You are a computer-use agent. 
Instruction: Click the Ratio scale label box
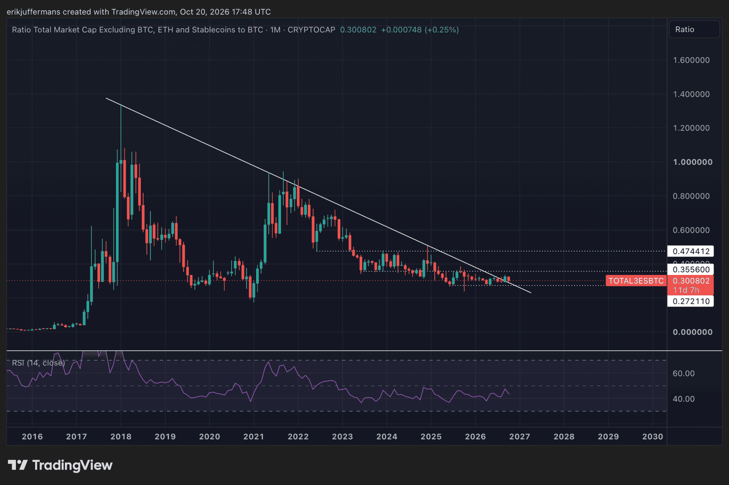point(694,29)
